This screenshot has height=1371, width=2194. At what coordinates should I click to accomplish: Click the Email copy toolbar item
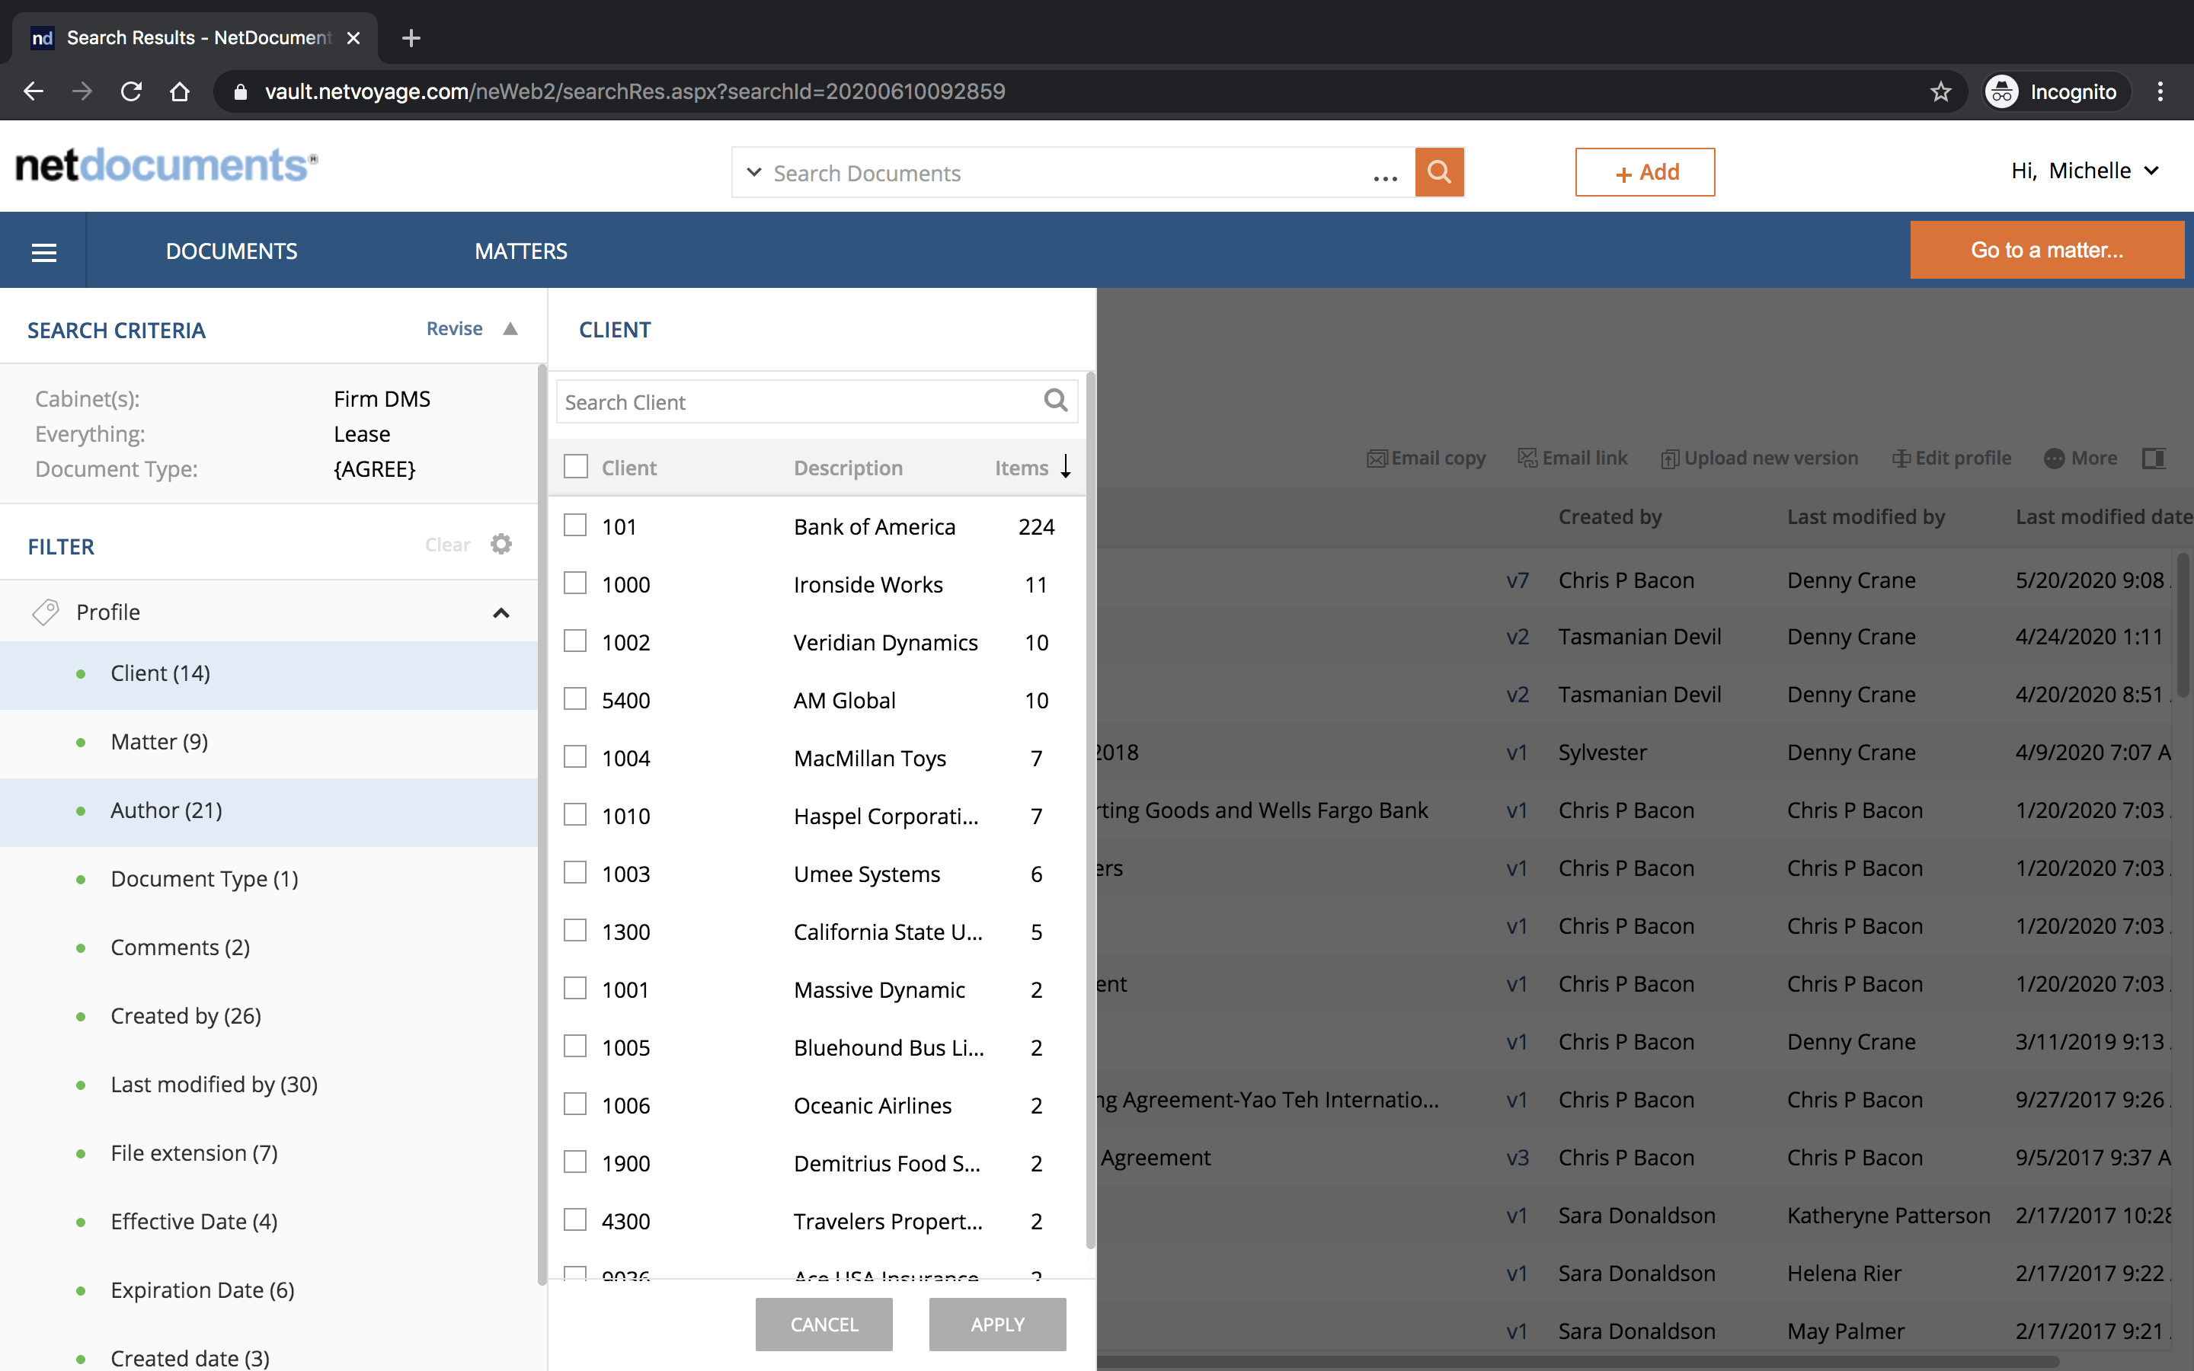1426,458
